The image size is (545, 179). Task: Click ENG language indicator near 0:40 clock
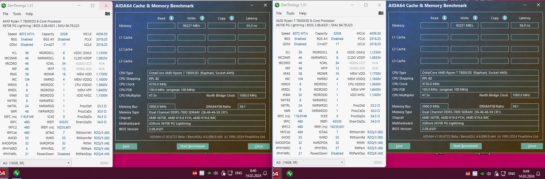tap(239, 173)
